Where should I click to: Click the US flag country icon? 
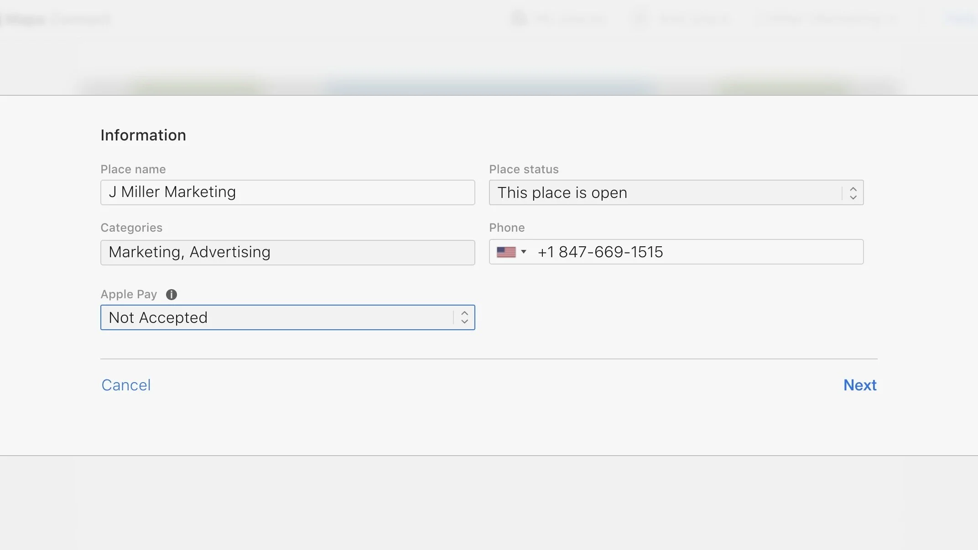point(506,252)
